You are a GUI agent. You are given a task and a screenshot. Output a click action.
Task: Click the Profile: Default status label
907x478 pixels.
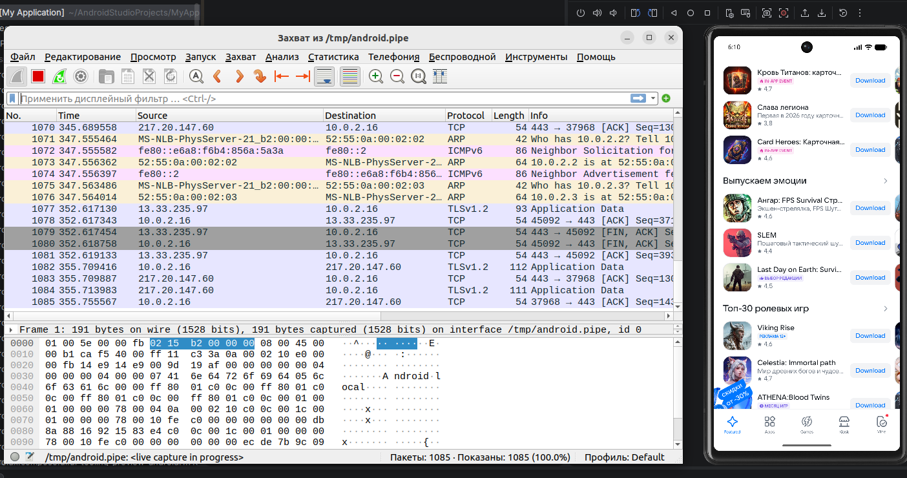624,457
